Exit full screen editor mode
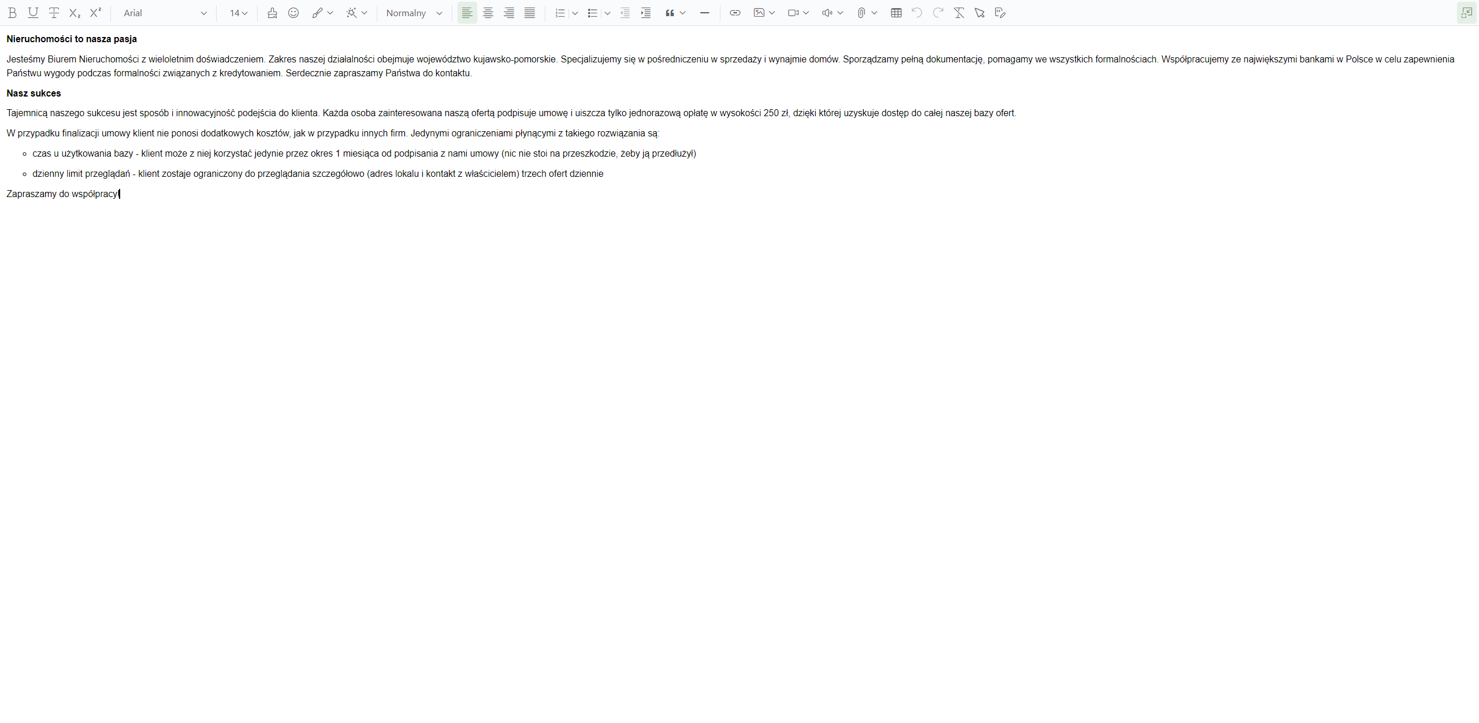Viewport: 1479px width, 723px height. coord(1466,13)
